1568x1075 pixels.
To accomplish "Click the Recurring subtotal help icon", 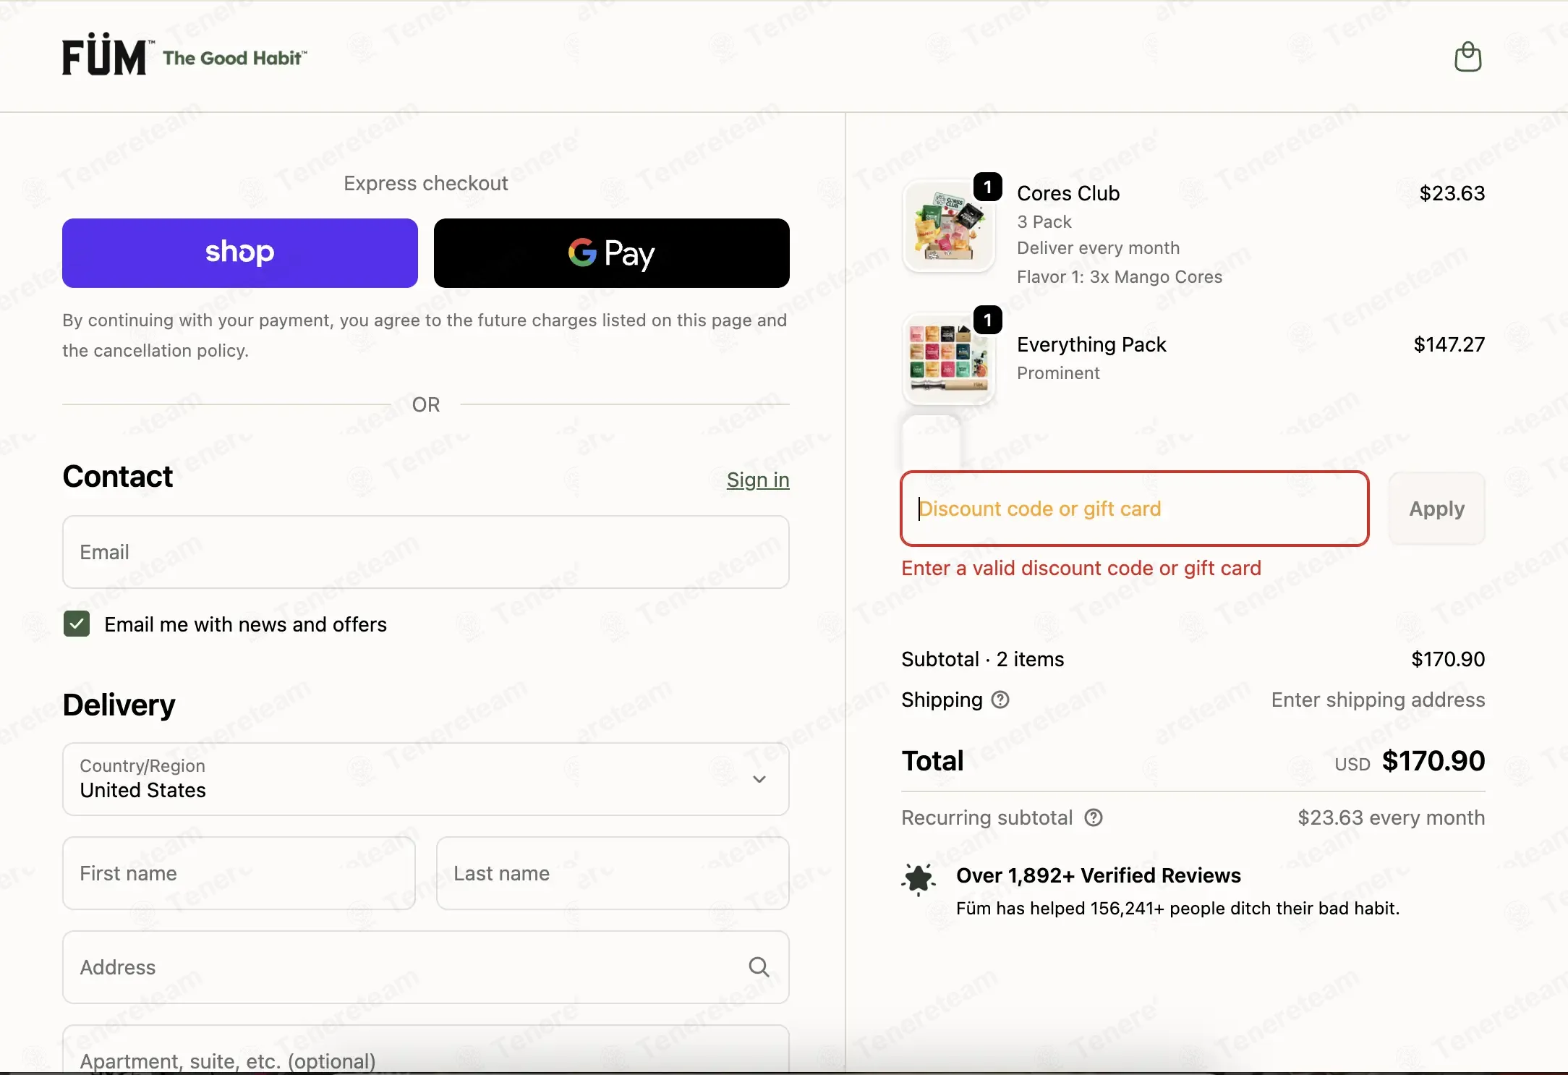I will coord(1094,817).
